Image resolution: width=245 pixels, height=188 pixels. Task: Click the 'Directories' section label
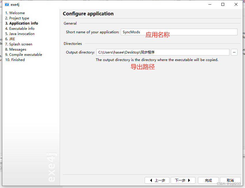pos(73,44)
